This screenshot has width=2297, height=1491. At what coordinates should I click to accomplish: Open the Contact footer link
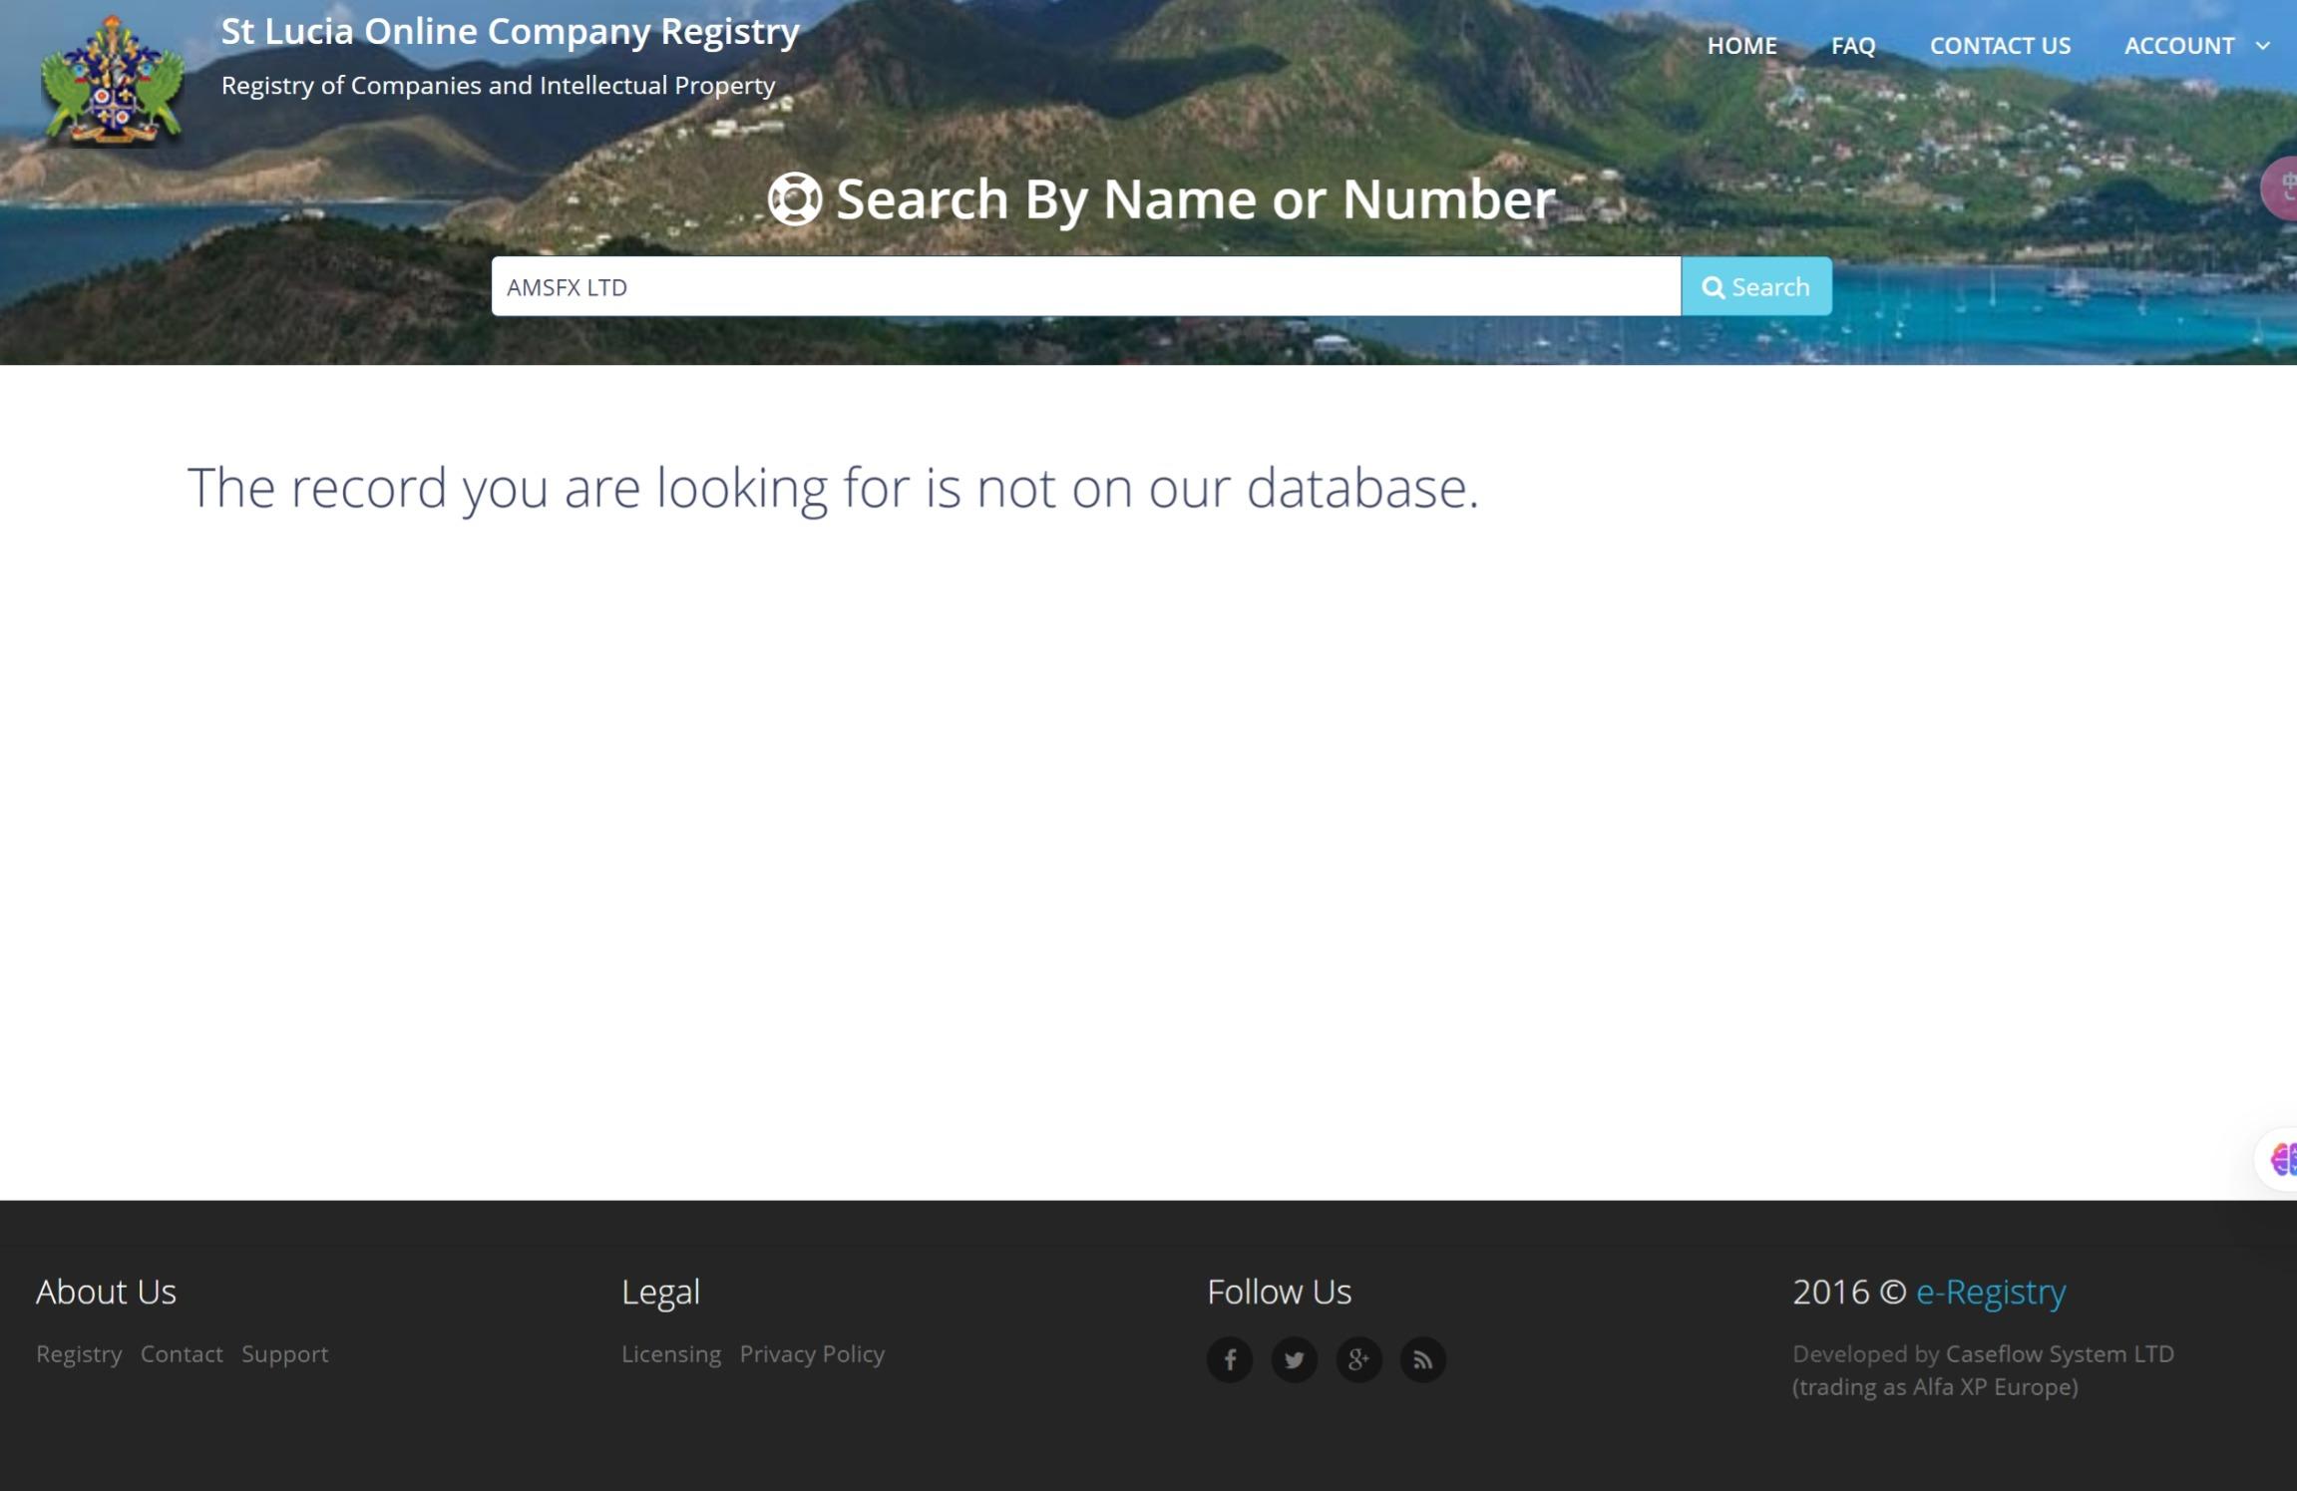[x=182, y=1354]
